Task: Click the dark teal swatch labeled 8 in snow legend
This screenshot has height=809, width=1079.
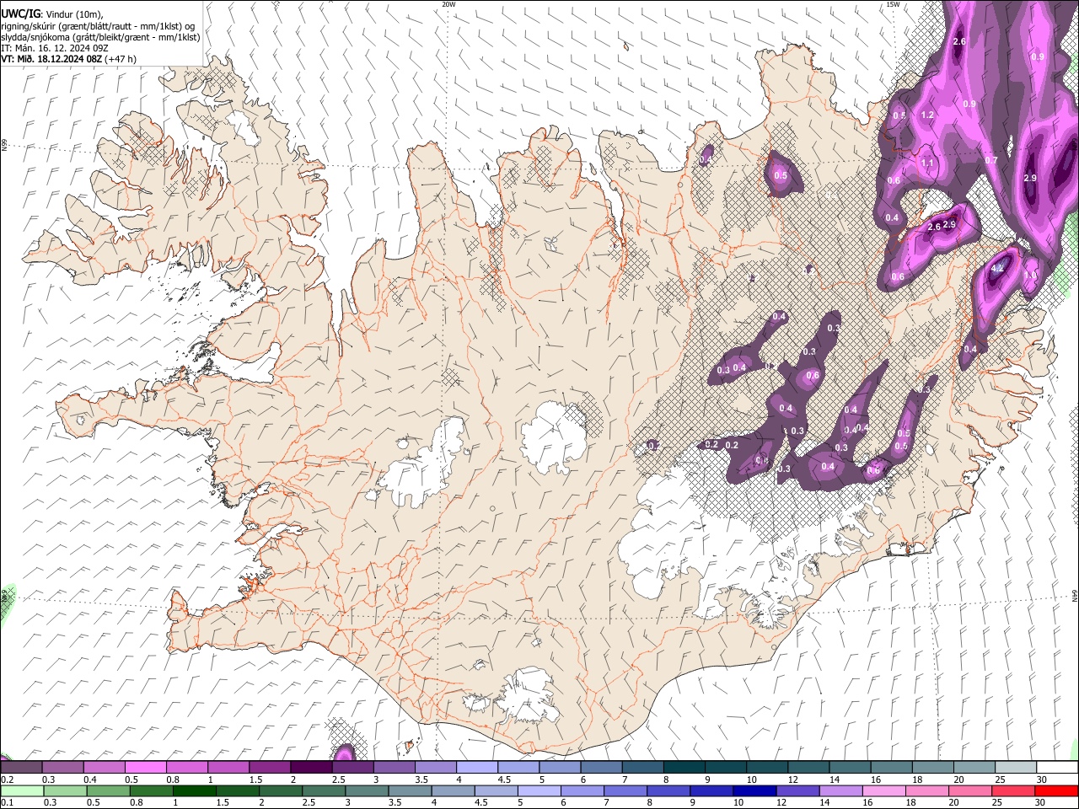Action: tap(684, 767)
